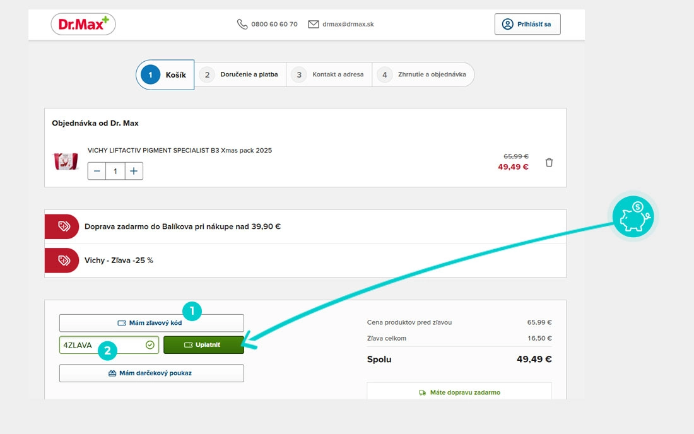694x434 pixels.
Task: Click the delivery truck icon
Action: [x=422, y=392]
